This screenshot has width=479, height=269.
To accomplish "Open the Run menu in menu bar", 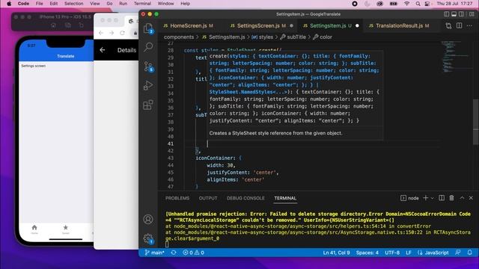I will [x=123, y=4].
